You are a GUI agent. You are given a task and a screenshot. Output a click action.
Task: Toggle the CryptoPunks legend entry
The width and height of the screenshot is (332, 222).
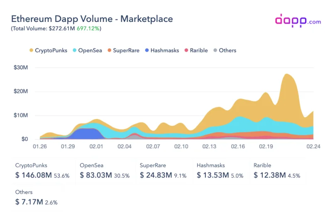[x=48, y=50]
